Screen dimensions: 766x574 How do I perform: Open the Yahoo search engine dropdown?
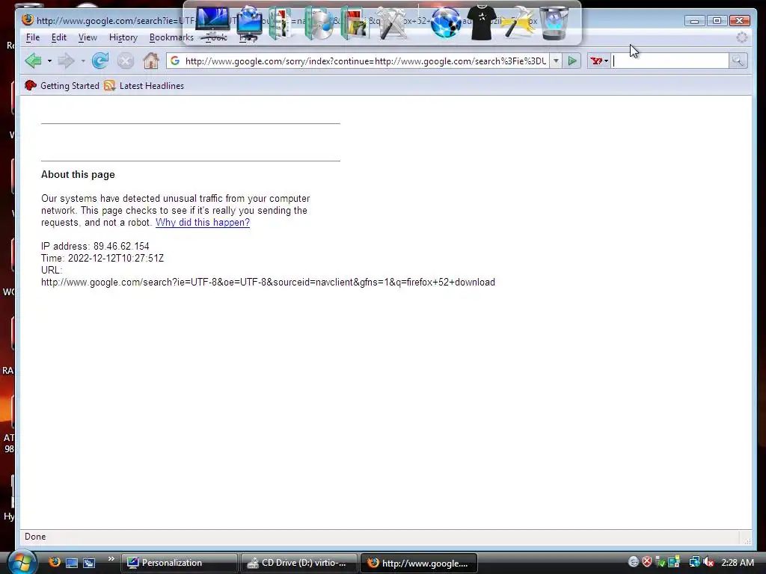(599, 61)
